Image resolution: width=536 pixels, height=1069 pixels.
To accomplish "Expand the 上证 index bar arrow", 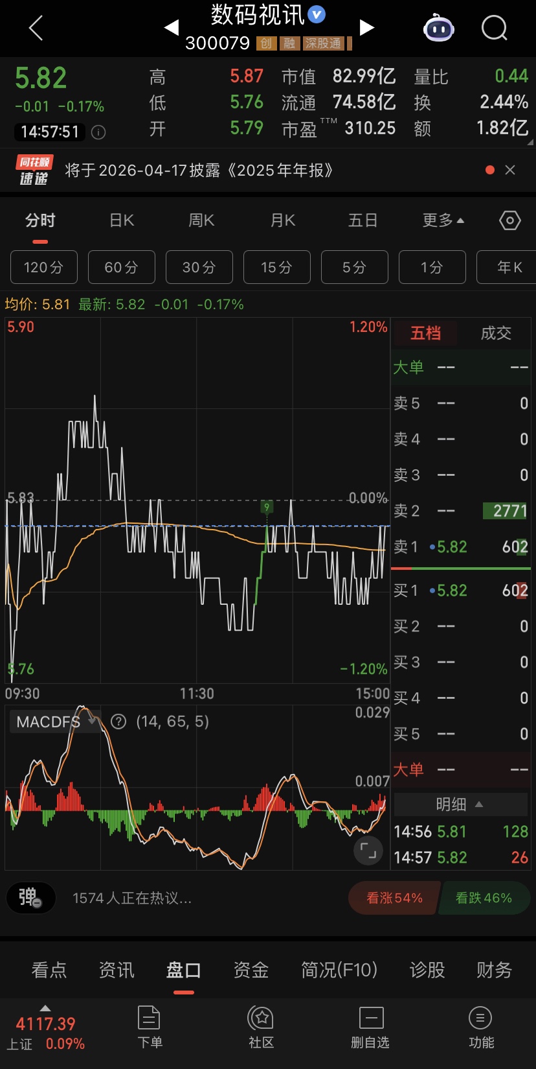I will coord(45,1008).
